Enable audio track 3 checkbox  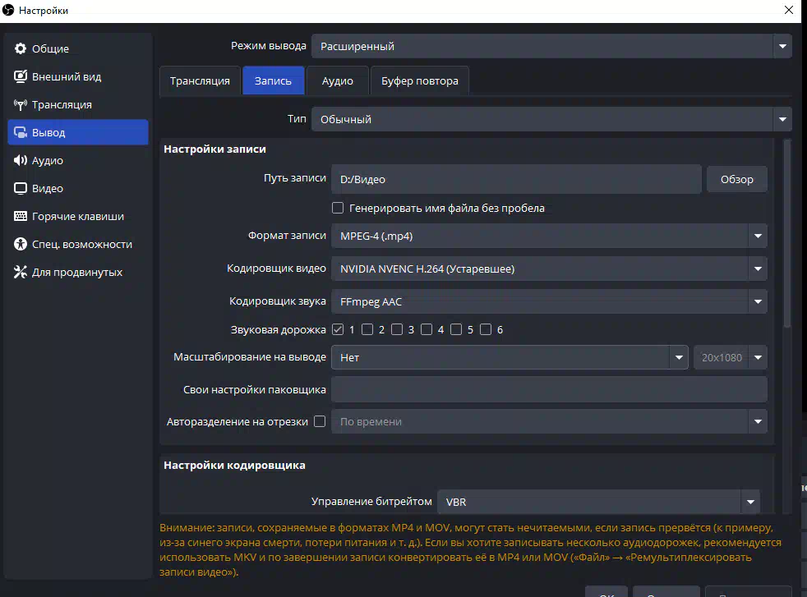[397, 329]
